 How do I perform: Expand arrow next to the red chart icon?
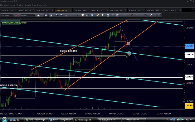pyautogui.click(x=19, y=15)
